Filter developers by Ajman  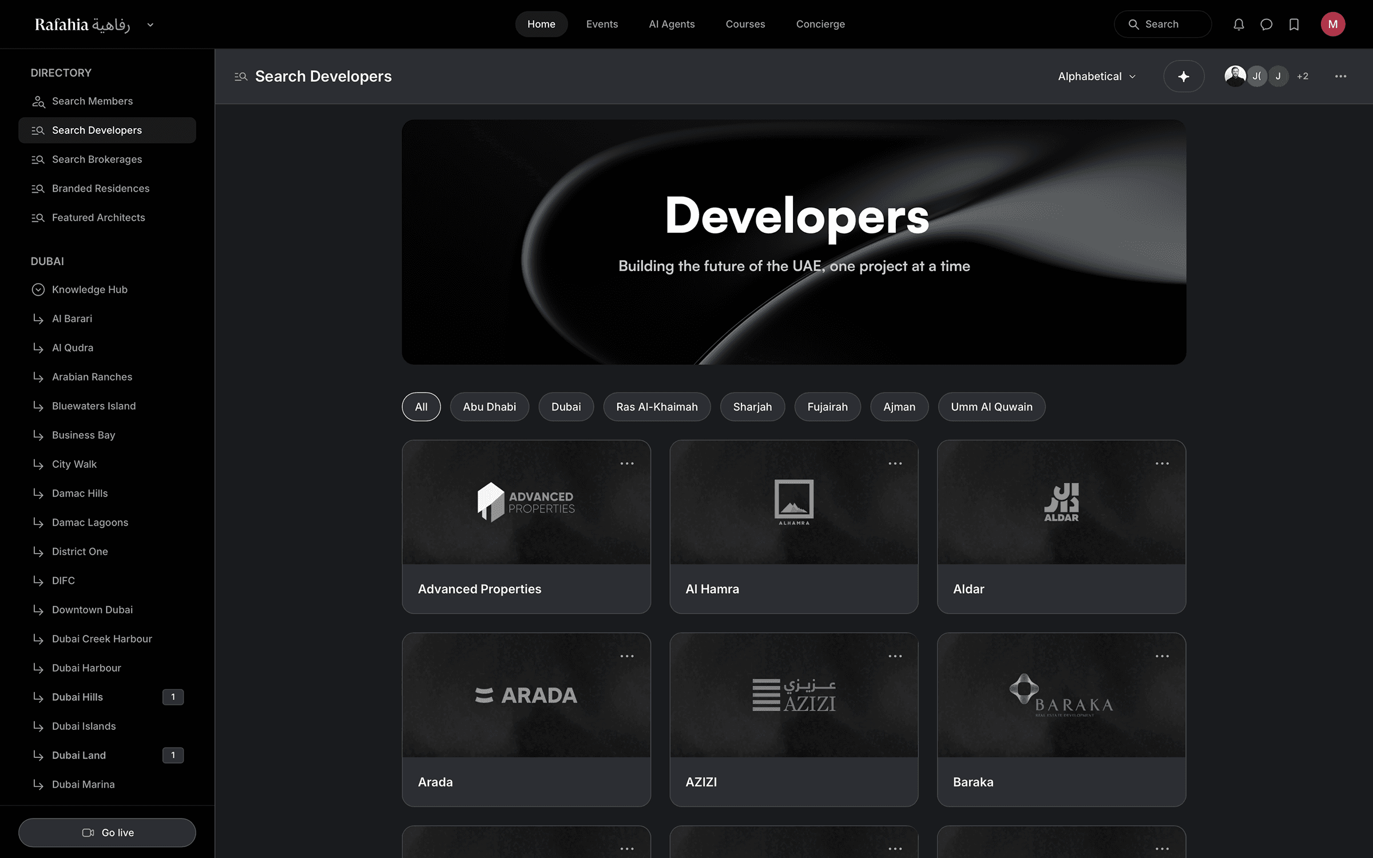pyautogui.click(x=899, y=407)
